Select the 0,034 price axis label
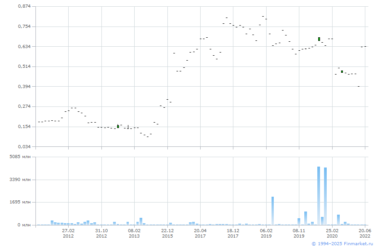Screen dimensions: 377x247 click(24, 146)
